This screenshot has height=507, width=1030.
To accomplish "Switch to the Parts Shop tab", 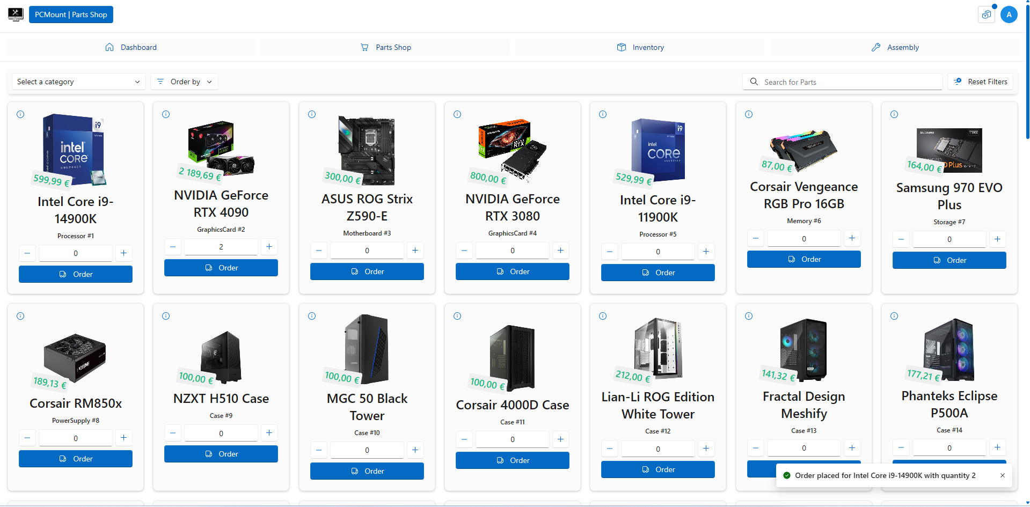I will [385, 47].
